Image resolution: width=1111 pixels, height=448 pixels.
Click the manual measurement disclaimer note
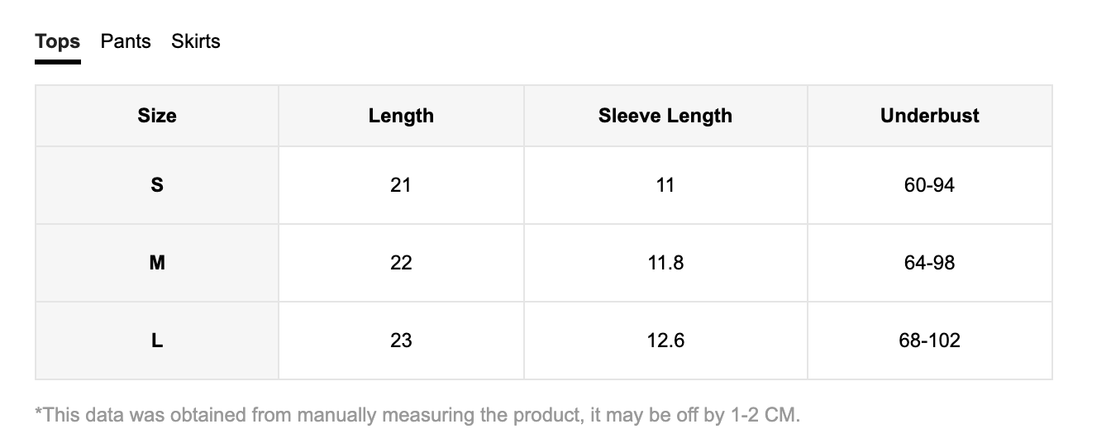point(417,414)
